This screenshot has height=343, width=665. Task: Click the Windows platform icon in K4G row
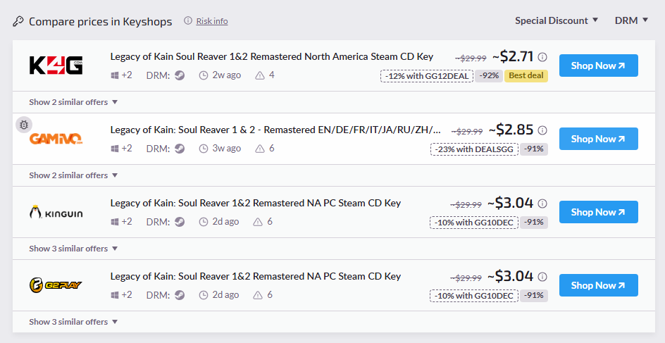(115, 75)
